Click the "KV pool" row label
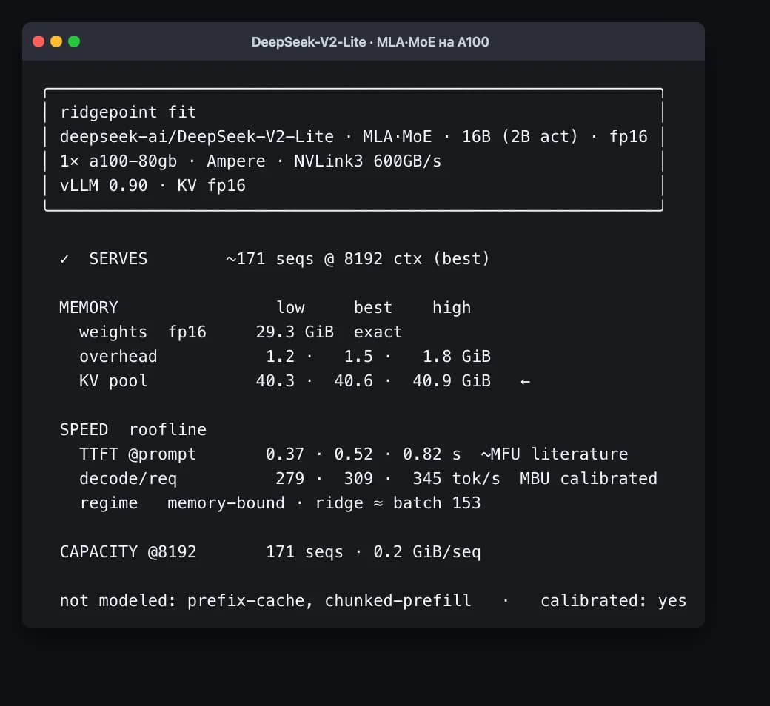 (x=113, y=381)
